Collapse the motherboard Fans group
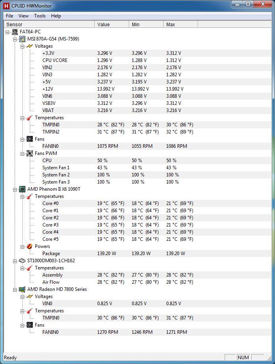 22,139
